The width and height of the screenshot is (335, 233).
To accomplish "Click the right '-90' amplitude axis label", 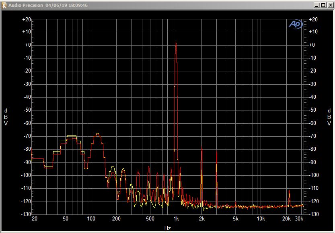I will (312, 162).
